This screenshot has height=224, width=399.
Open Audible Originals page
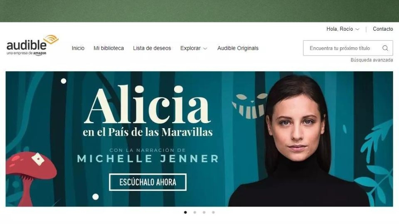pyautogui.click(x=238, y=48)
